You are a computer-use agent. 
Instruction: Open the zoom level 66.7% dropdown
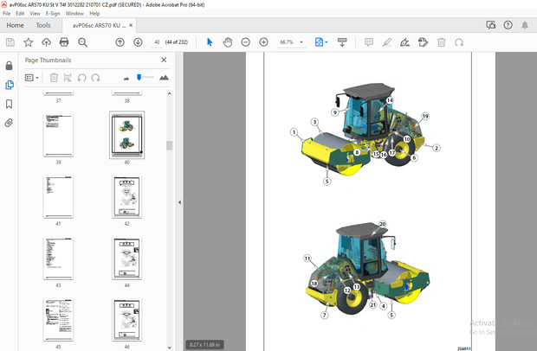(301, 42)
